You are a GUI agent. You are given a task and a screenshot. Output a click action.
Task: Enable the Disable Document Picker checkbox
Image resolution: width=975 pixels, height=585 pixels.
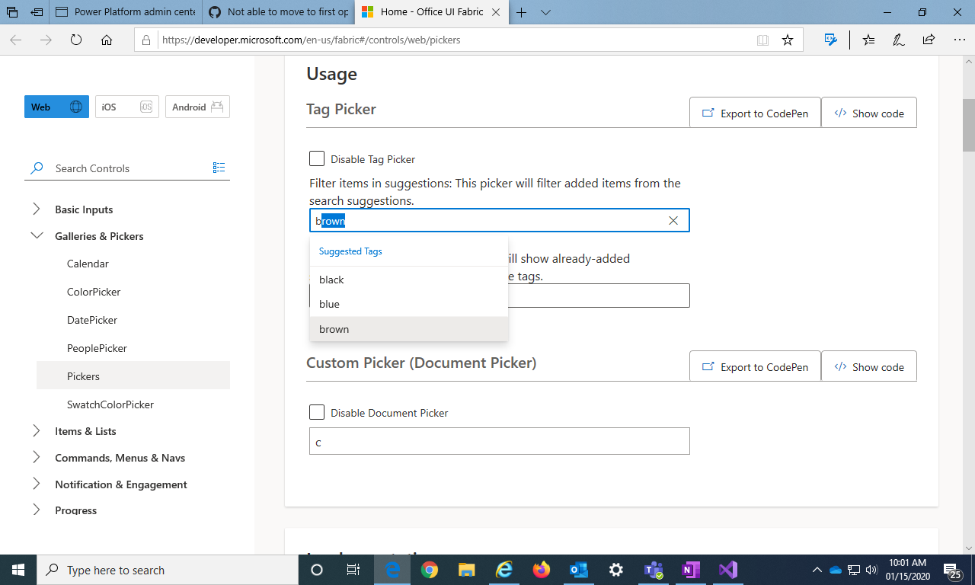point(317,412)
